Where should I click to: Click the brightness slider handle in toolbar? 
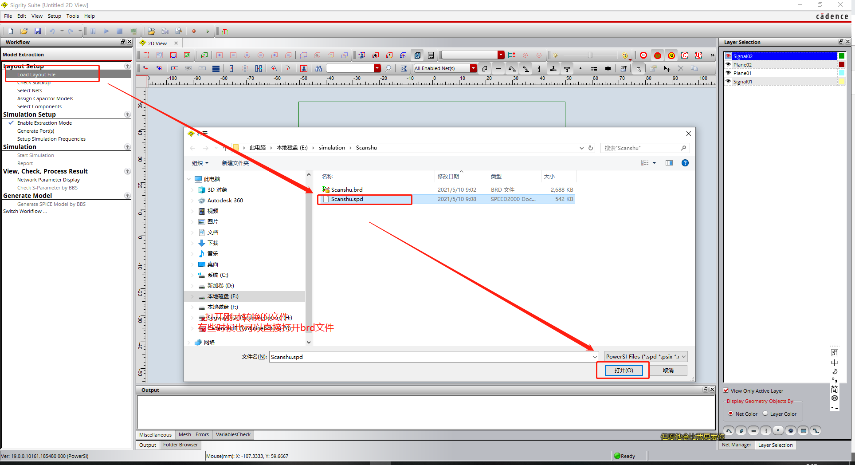[x=590, y=55]
